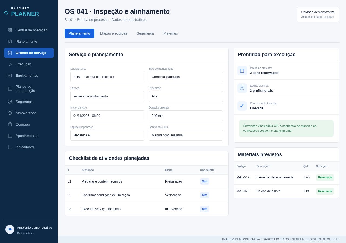
Task: Click the Equipamento field B-101 Bomba de processo
Action: pyautogui.click(x=107, y=77)
